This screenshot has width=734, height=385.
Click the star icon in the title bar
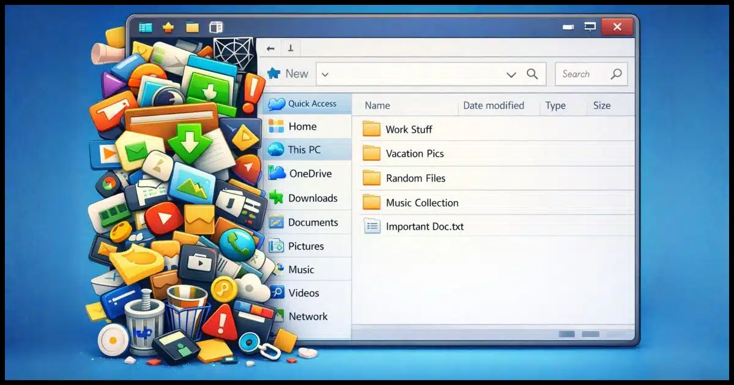[x=169, y=27]
